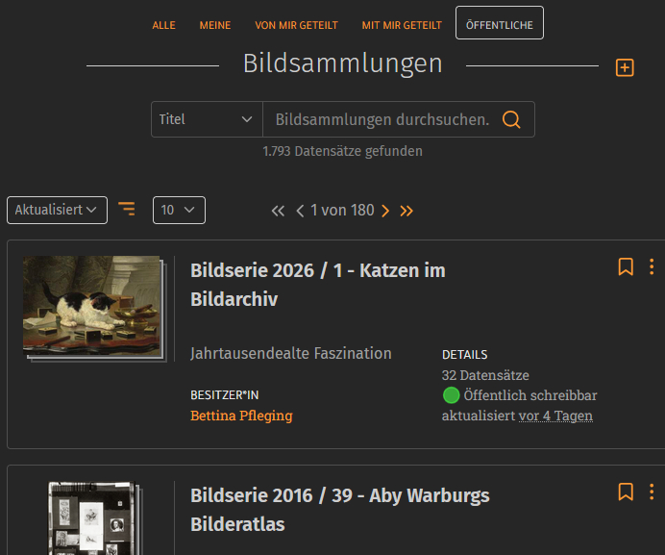Select the Von mir geteilt tab
This screenshot has width=665, height=555.
click(289, 25)
